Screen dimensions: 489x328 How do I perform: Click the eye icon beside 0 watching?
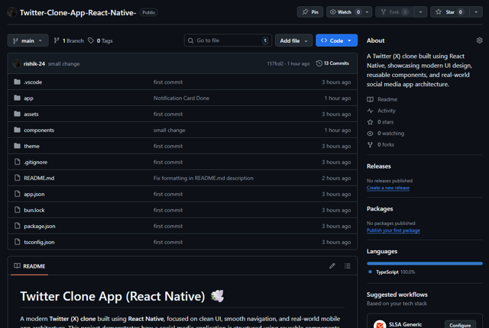coord(370,133)
